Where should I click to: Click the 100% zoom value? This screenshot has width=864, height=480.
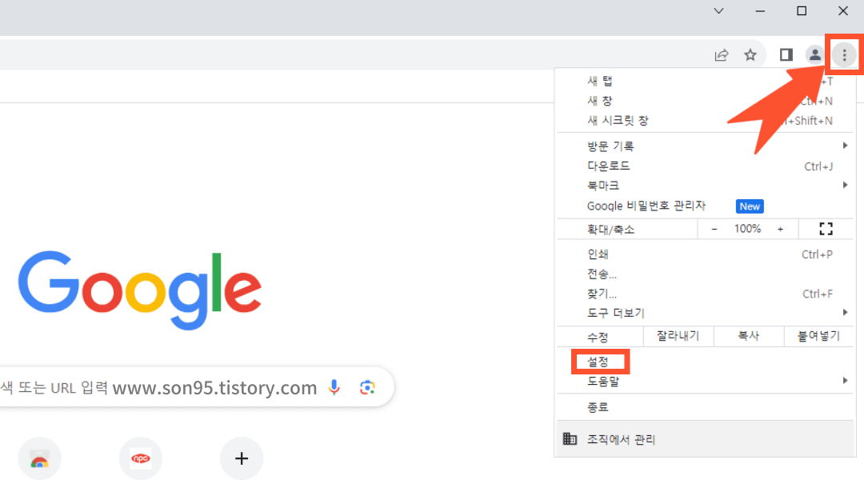click(747, 229)
